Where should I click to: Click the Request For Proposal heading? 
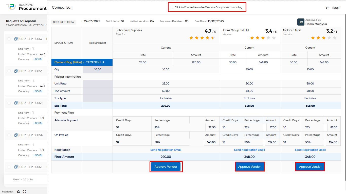pos(21,21)
